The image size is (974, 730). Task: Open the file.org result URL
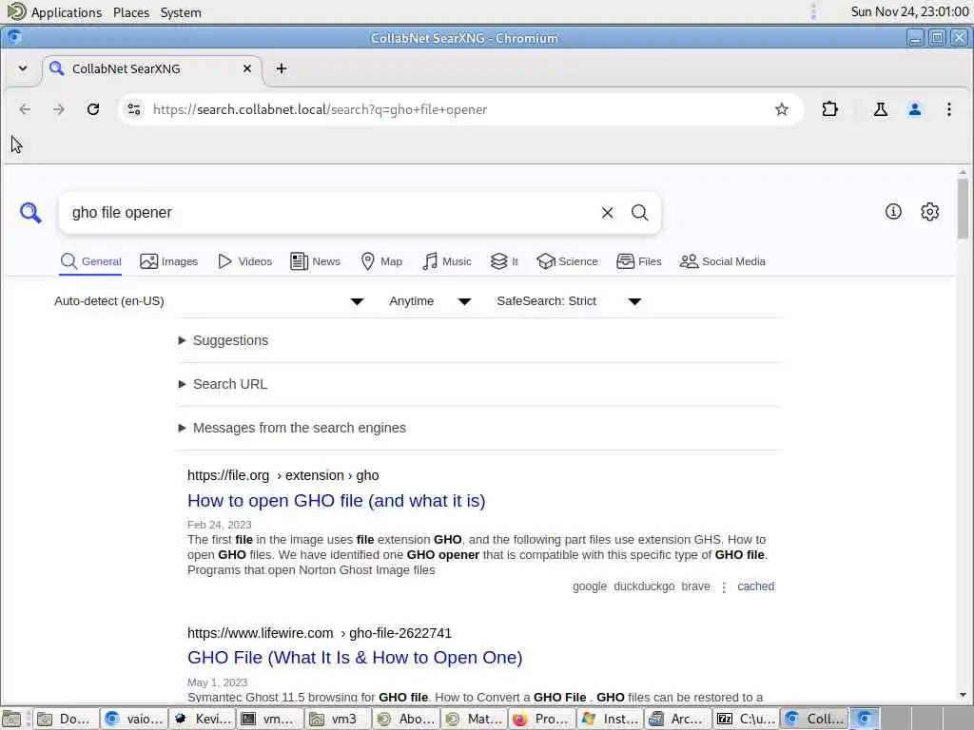[x=282, y=475]
